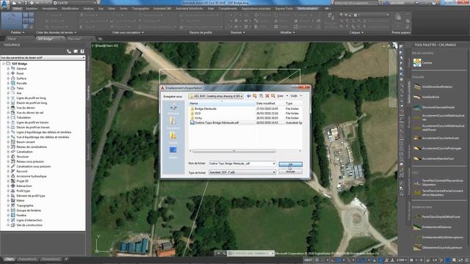
Task: Open the Palettes ribbon panel title
Action: coord(17,32)
